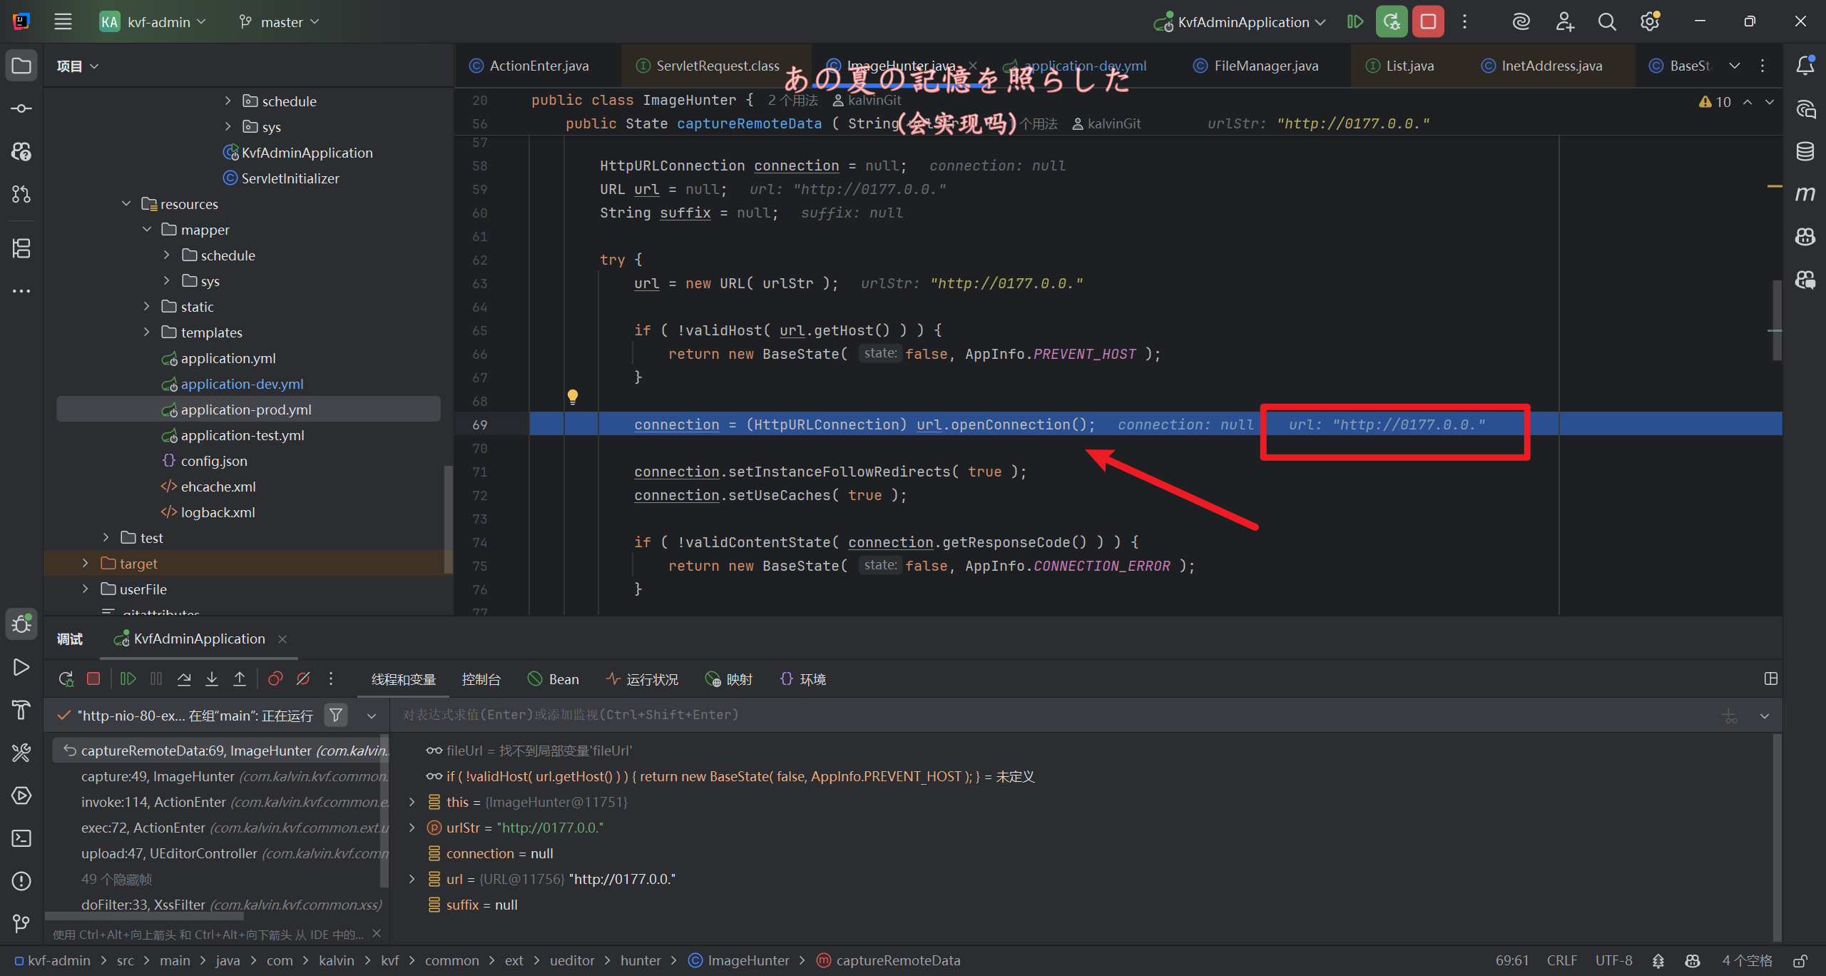Image resolution: width=1826 pixels, height=976 pixels.
Task: Open the 控制台 console tab
Action: (x=481, y=679)
